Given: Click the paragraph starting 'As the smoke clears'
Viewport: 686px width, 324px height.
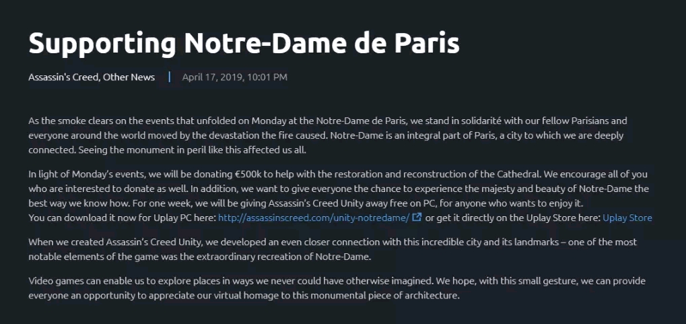Looking at the screenshot, I should point(326,135).
